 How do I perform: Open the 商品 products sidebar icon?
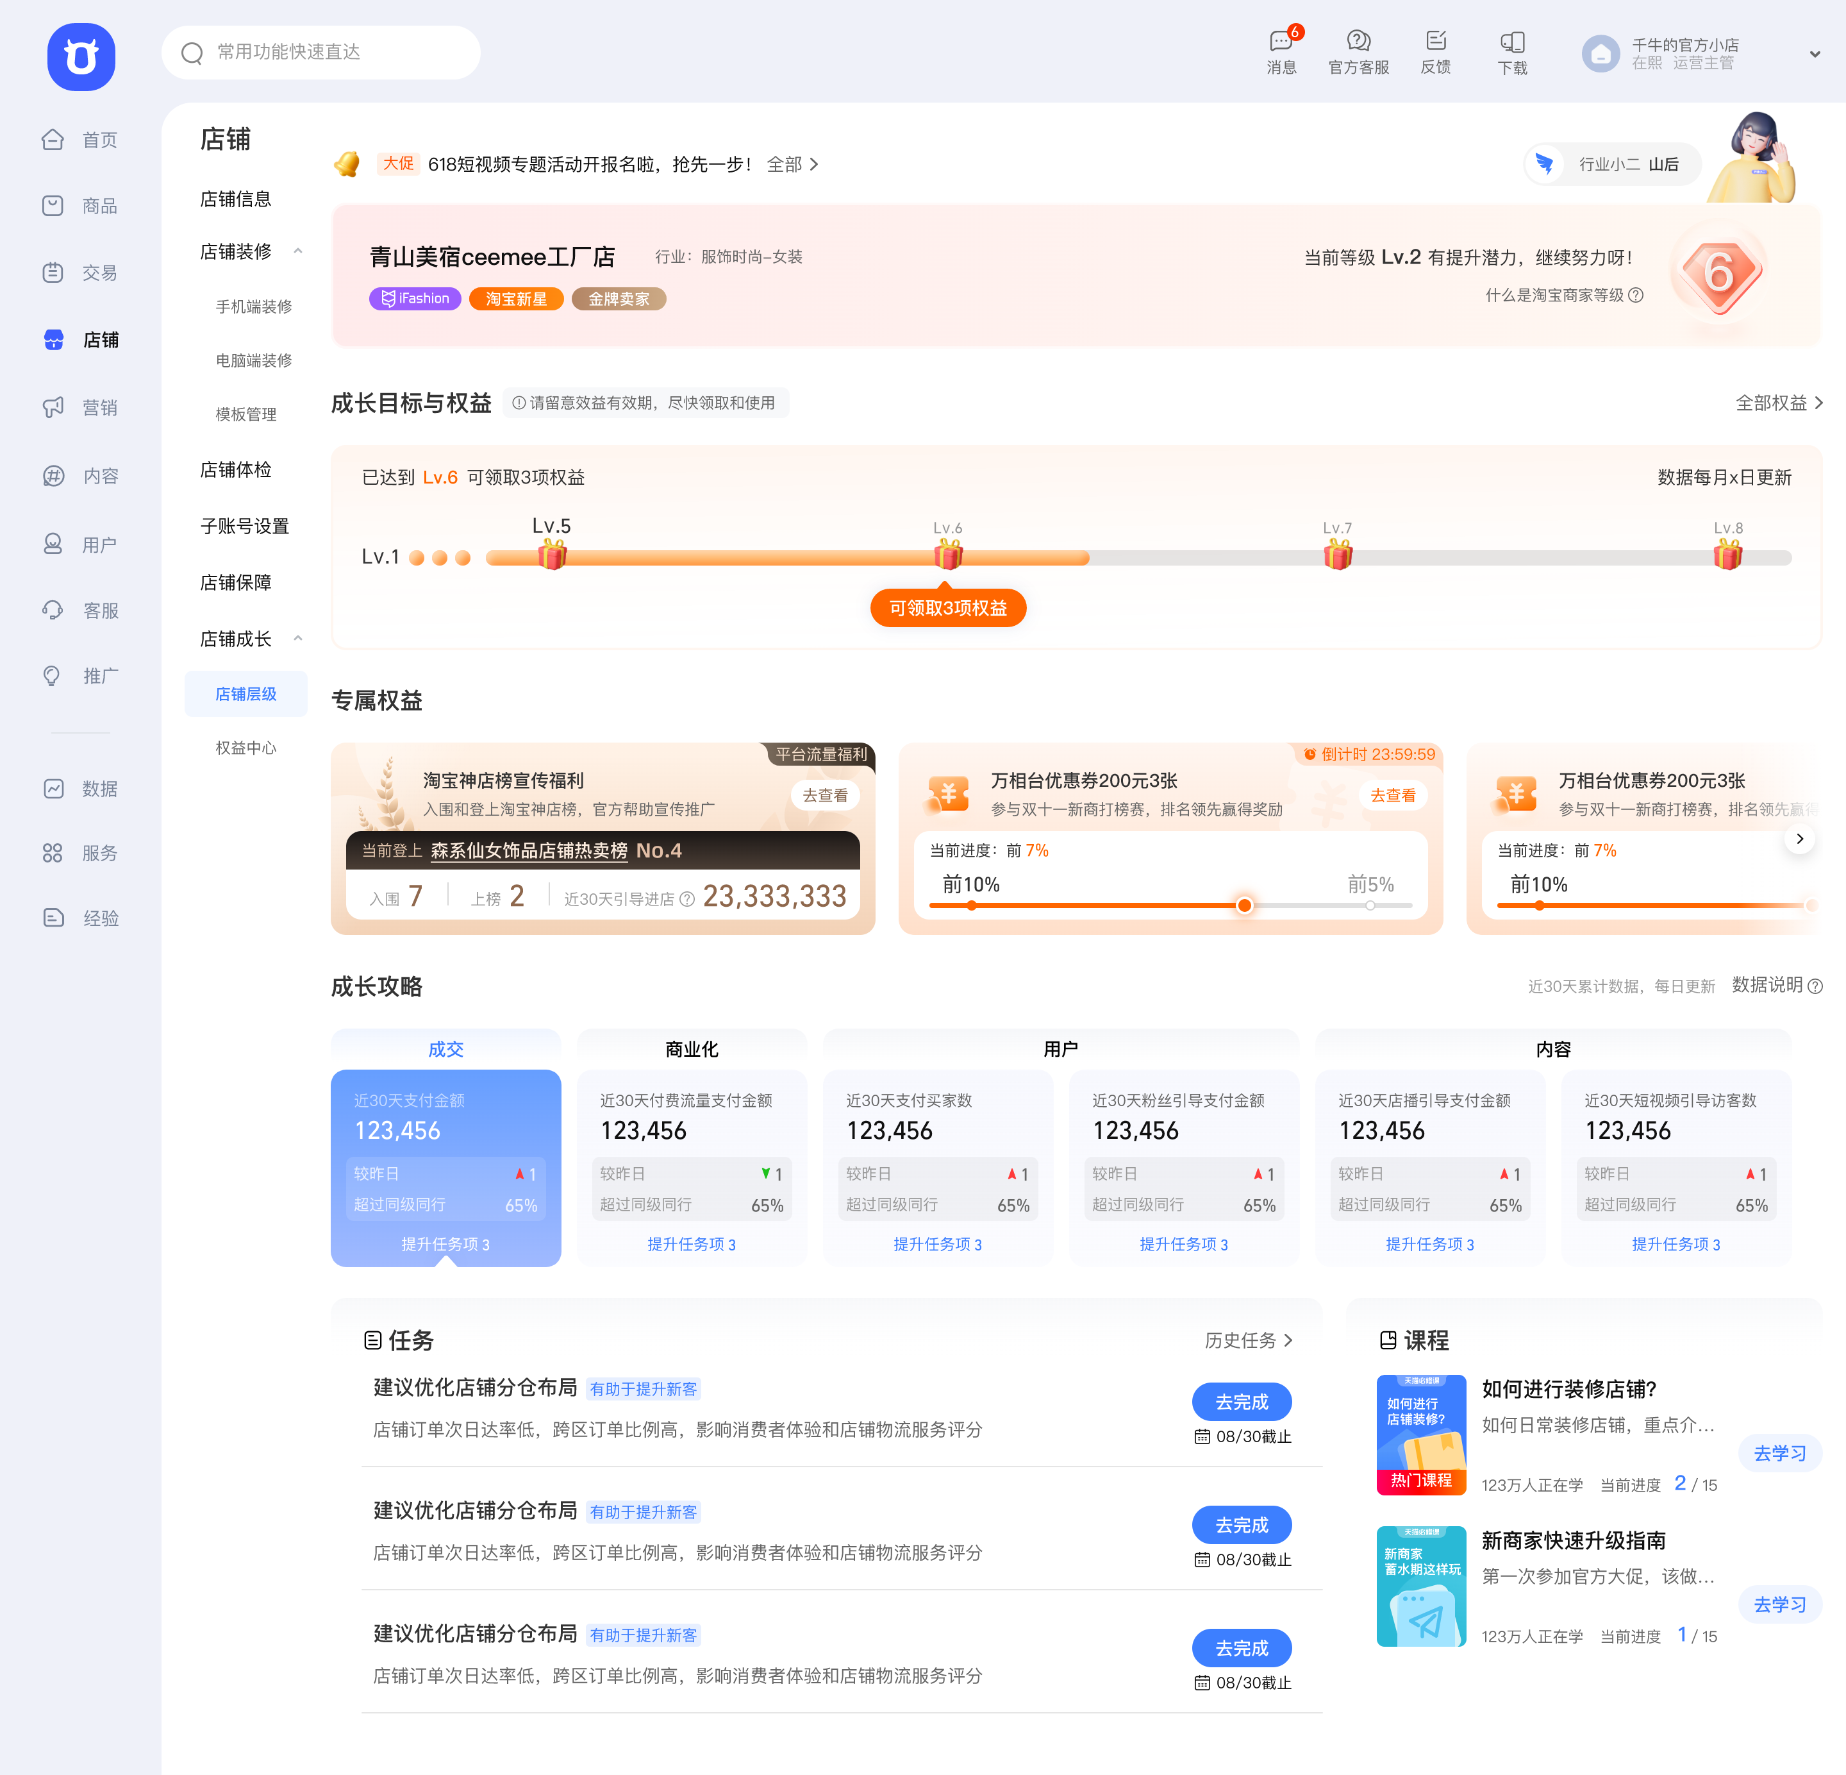click(53, 205)
